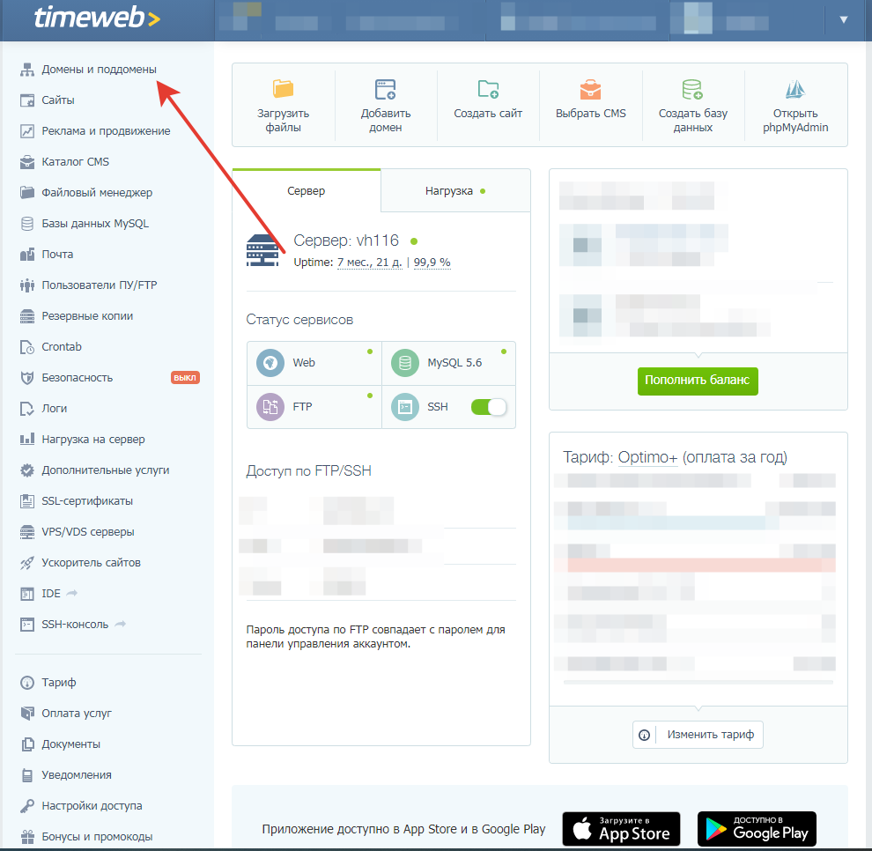Click the timeweb logo
The image size is (872, 851).
(97, 18)
